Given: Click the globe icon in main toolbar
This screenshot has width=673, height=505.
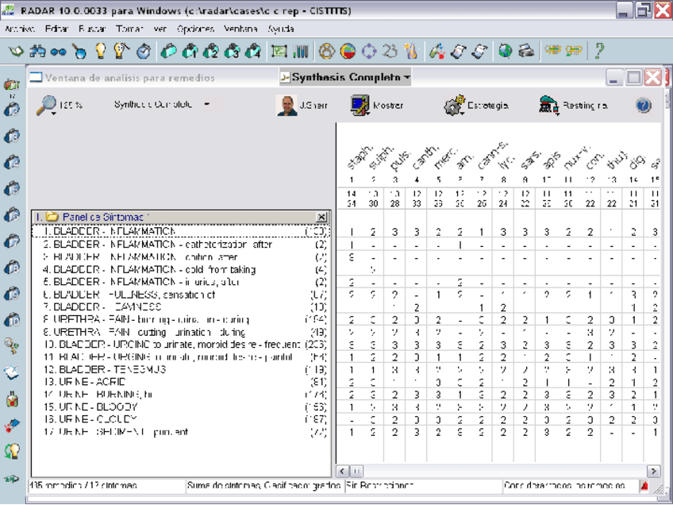Looking at the screenshot, I should 505,51.
